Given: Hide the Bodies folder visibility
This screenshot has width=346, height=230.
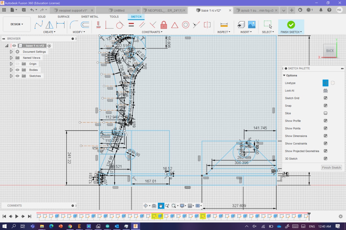Looking at the screenshot, I should [18, 70].
